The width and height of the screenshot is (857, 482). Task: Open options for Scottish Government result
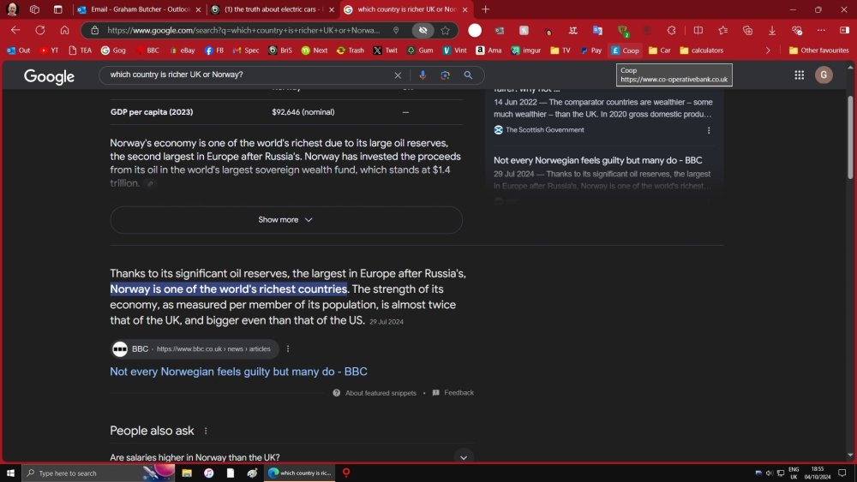point(709,130)
